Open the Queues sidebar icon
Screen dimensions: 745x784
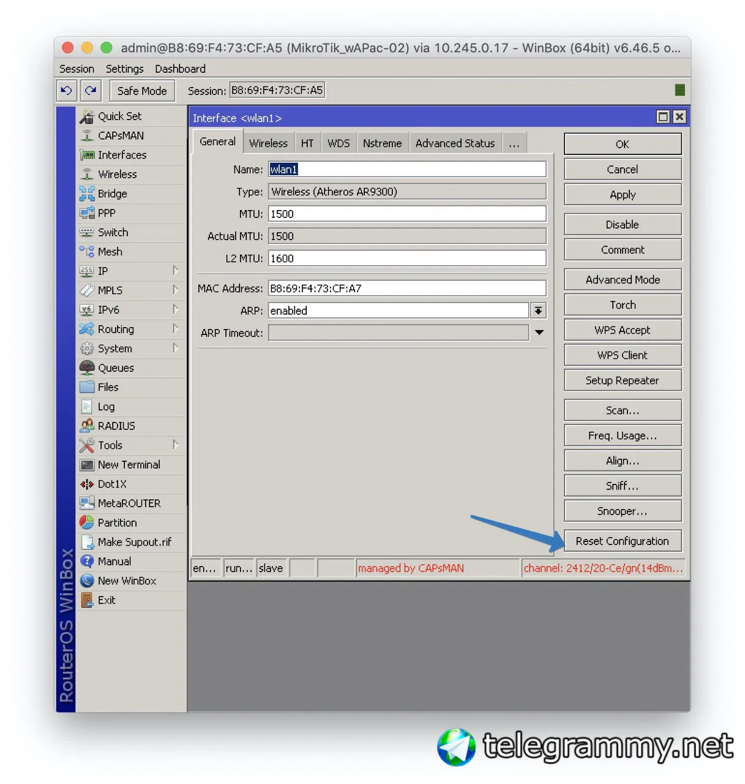tap(87, 367)
